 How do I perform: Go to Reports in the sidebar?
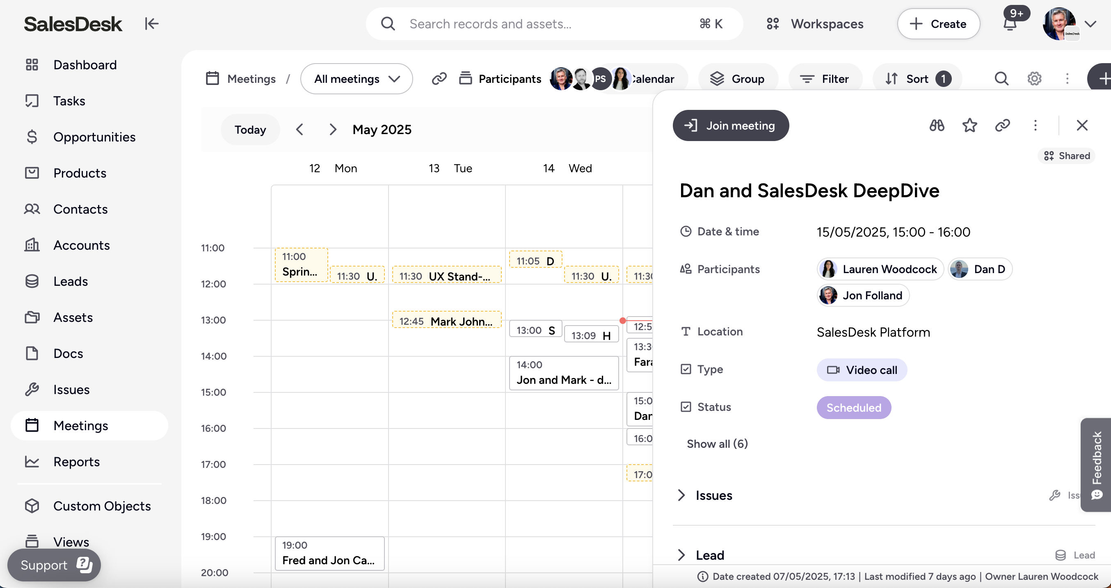[x=76, y=462]
